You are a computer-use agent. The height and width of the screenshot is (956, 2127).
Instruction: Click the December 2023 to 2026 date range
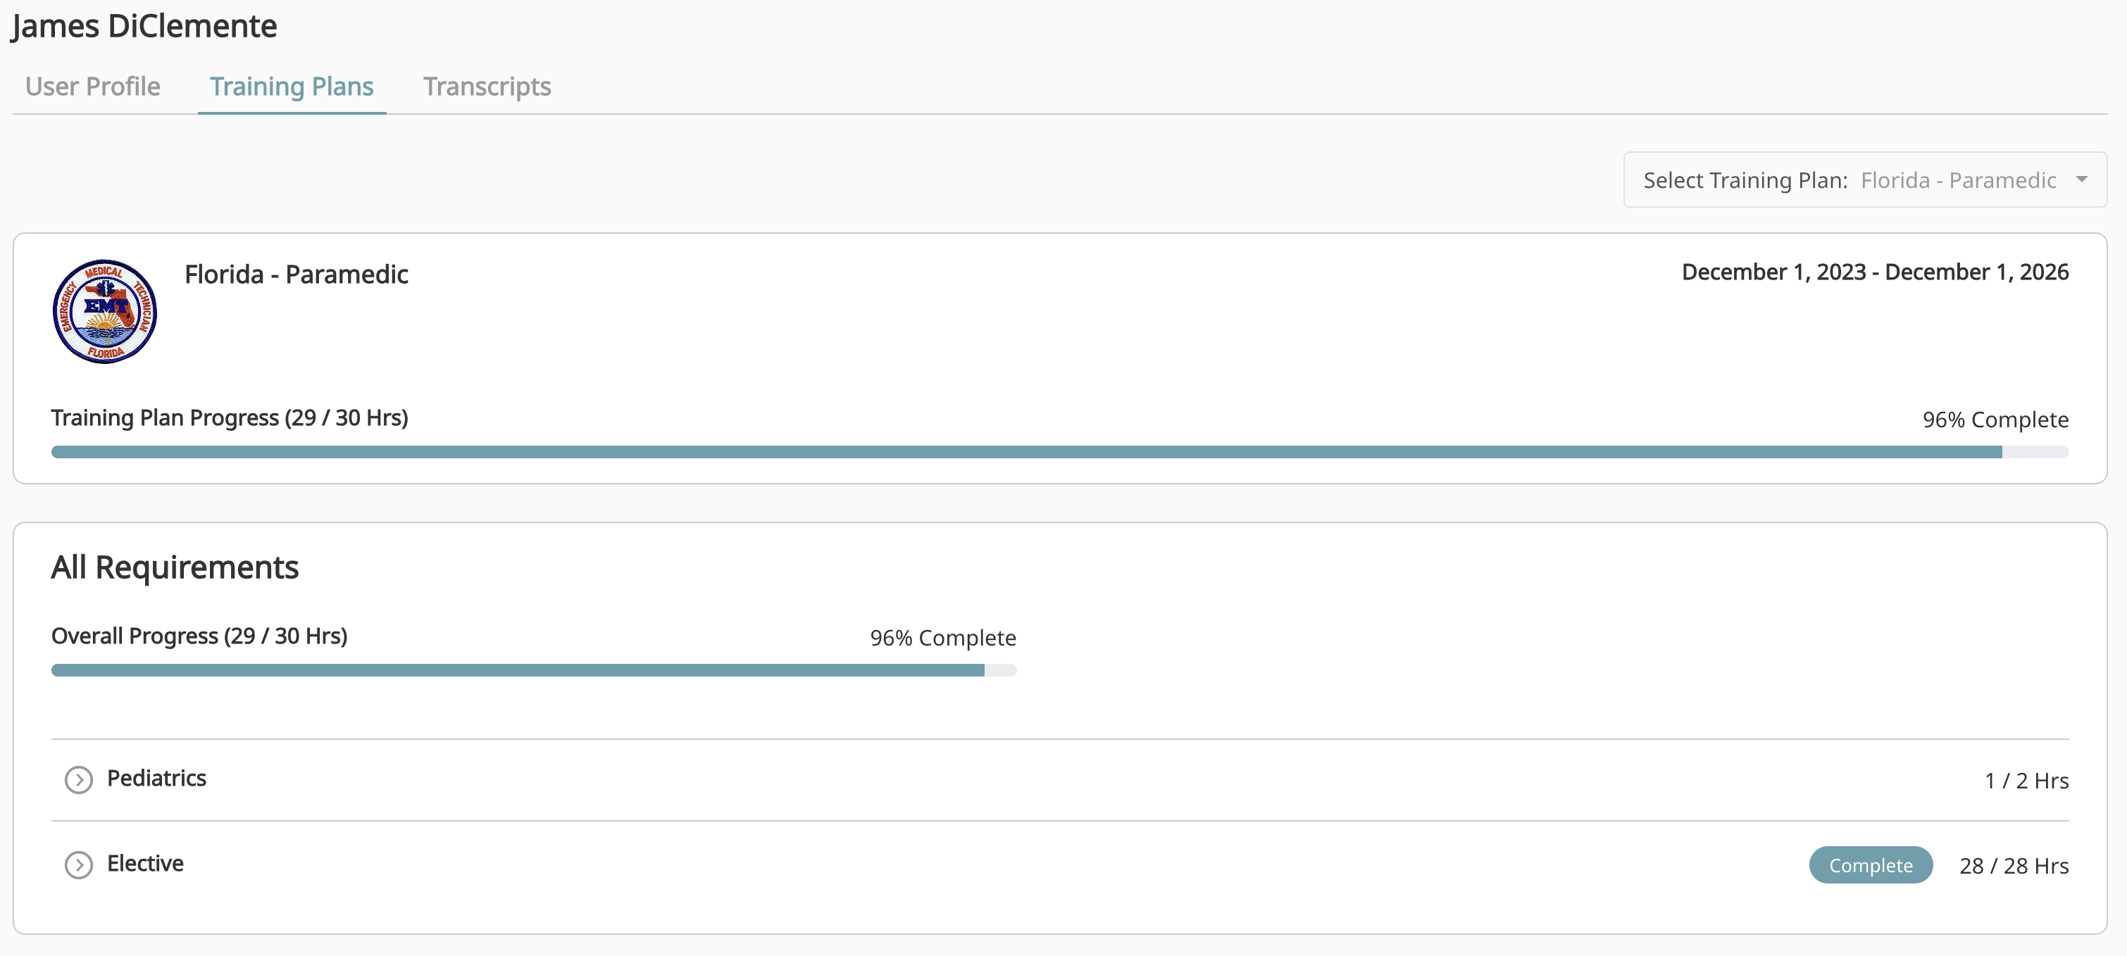[x=1875, y=272]
